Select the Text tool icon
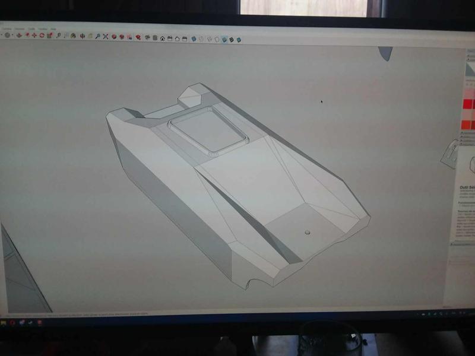Viewport: 475px width, 356px height. [x=66, y=36]
